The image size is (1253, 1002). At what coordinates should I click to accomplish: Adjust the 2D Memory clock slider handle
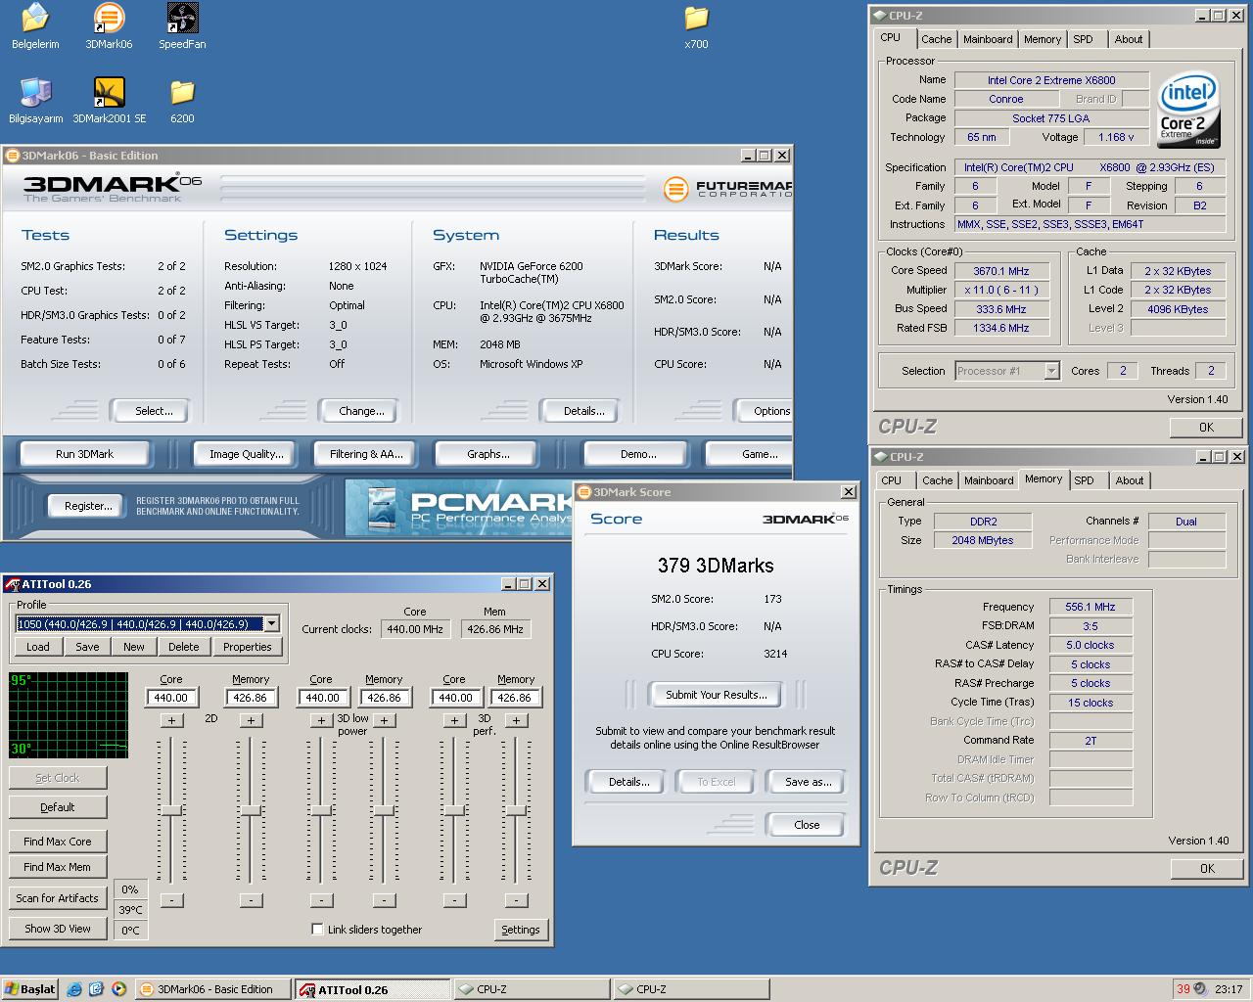click(251, 811)
